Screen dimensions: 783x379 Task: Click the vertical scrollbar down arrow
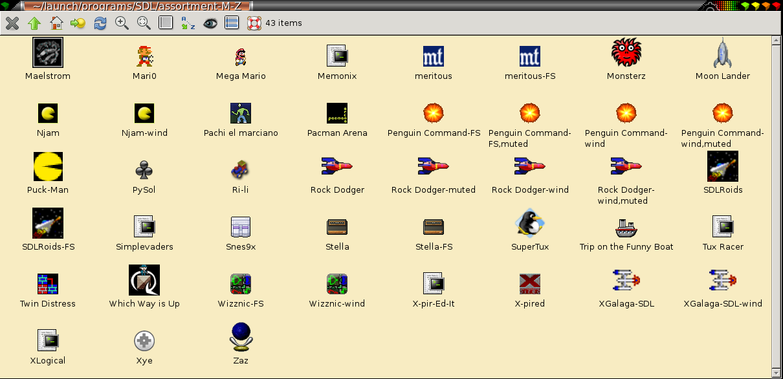[777, 373]
